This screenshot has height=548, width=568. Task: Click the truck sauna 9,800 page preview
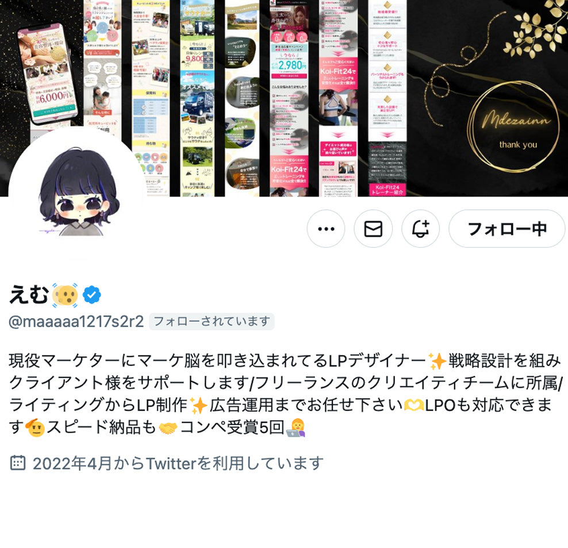tap(197, 98)
